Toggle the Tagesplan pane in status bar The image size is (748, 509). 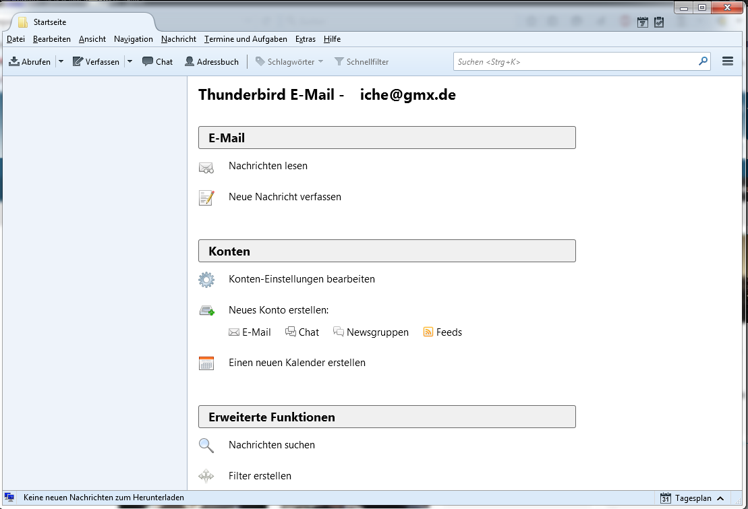693,498
